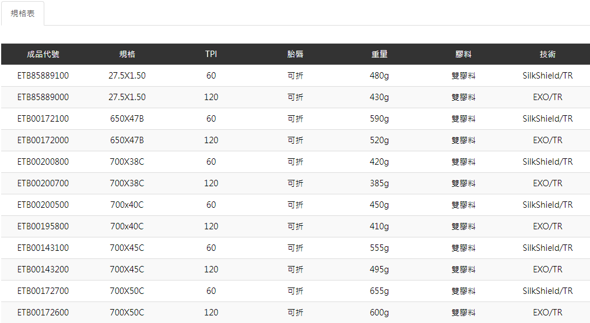Click spec cell for ETB00172700

tap(127, 291)
